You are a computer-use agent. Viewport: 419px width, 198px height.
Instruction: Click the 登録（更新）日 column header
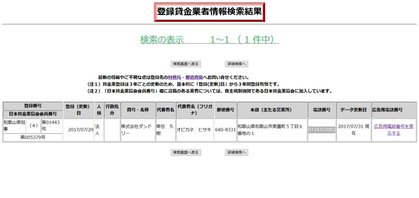(x=79, y=110)
